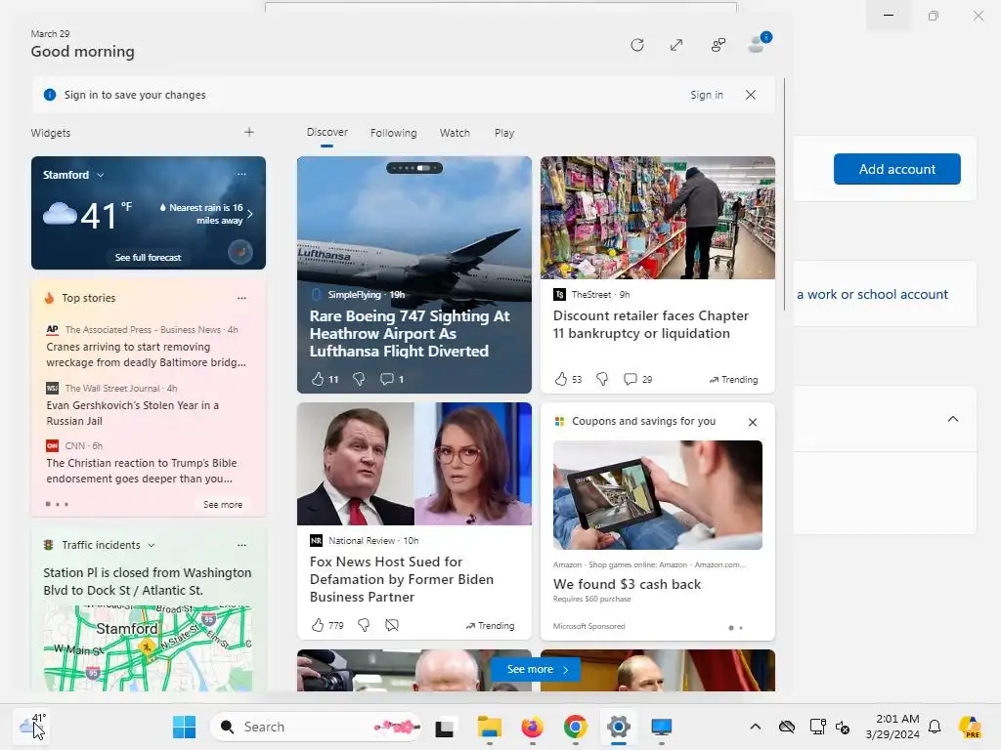Open Traffic incidents widget more options
The width and height of the screenshot is (1001, 750).
click(x=241, y=545)
